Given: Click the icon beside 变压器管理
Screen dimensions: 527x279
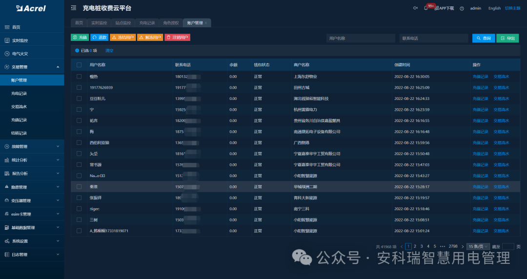Looking at the screenshot, I should point(7,200).
